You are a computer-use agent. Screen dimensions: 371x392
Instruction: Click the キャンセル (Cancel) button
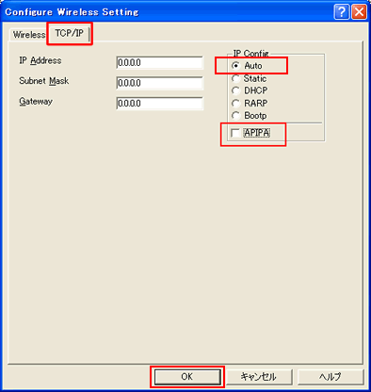click(x=258, y=377)
